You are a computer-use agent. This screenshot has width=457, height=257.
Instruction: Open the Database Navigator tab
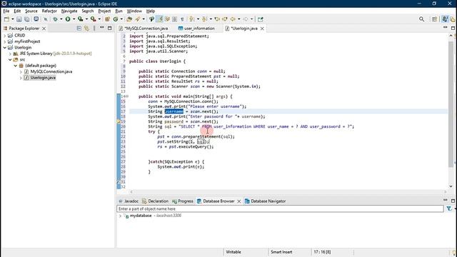tap(265, 201)
